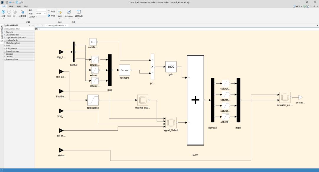Expand the LookupTable category
This screenshot has width=319, height=172.
[4, 40]
